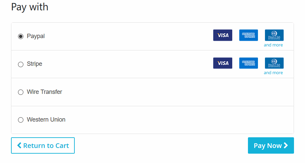Click the right chevron on Pay Now
The width and height of the screenshot is (305, 163).
tap(286, 145)
